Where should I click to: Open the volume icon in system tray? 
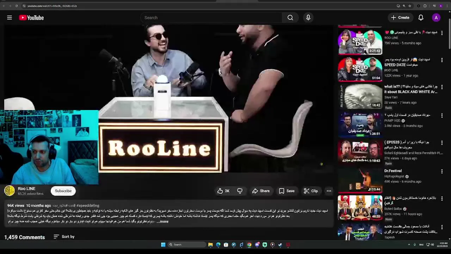tap(432, 244)
